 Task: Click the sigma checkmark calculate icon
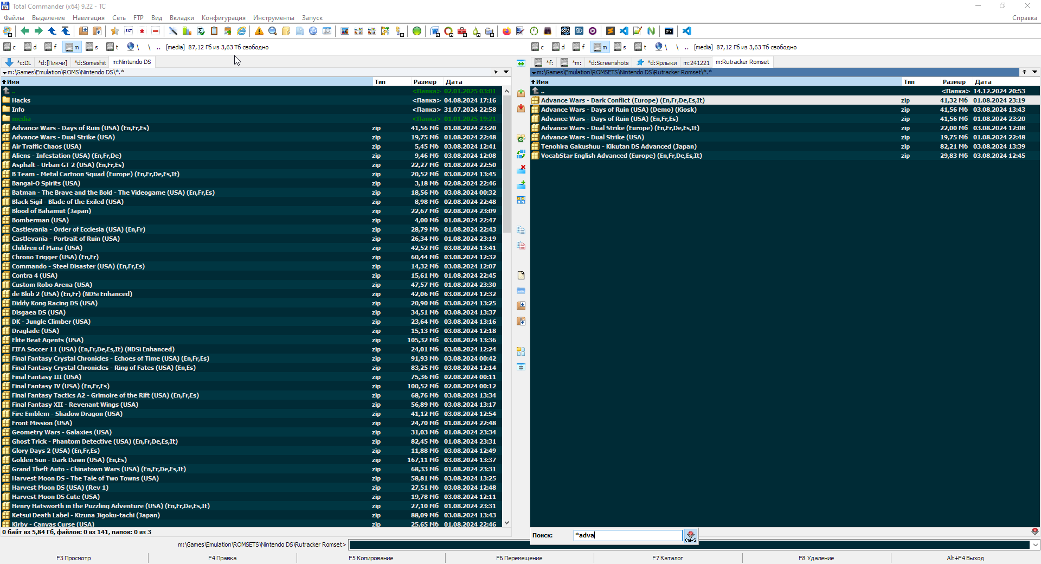coord(201,31)
